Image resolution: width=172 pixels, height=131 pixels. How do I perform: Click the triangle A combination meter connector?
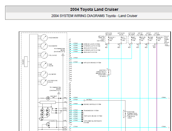coord(63,54)
